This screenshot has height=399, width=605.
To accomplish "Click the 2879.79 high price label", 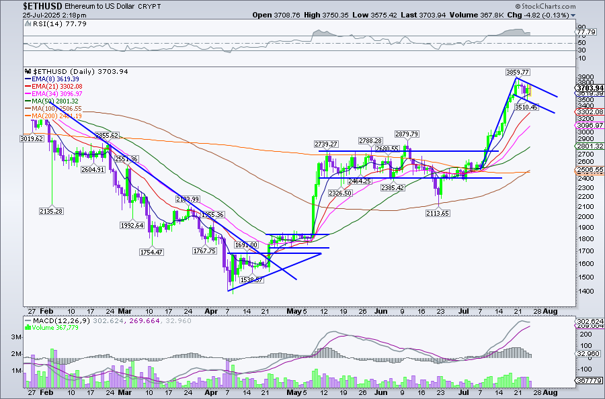I will (x=407, y=134).
